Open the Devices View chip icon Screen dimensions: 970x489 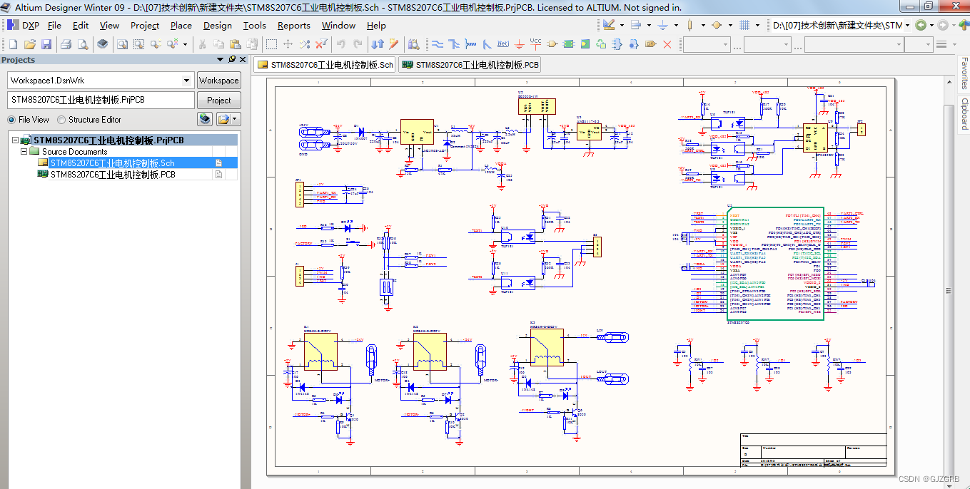[x=103, y=44]
